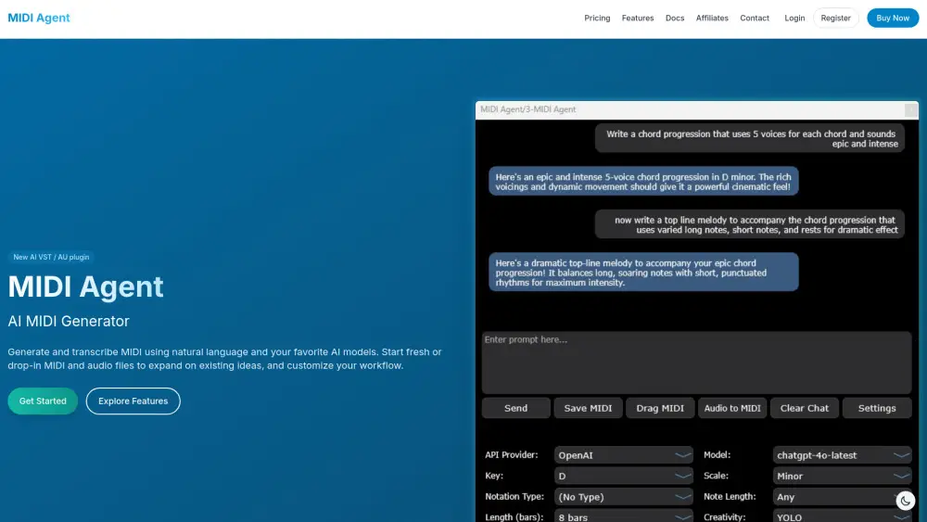Click the Login link
This screenshot has width=927, height=522.
tap(794, 18)
